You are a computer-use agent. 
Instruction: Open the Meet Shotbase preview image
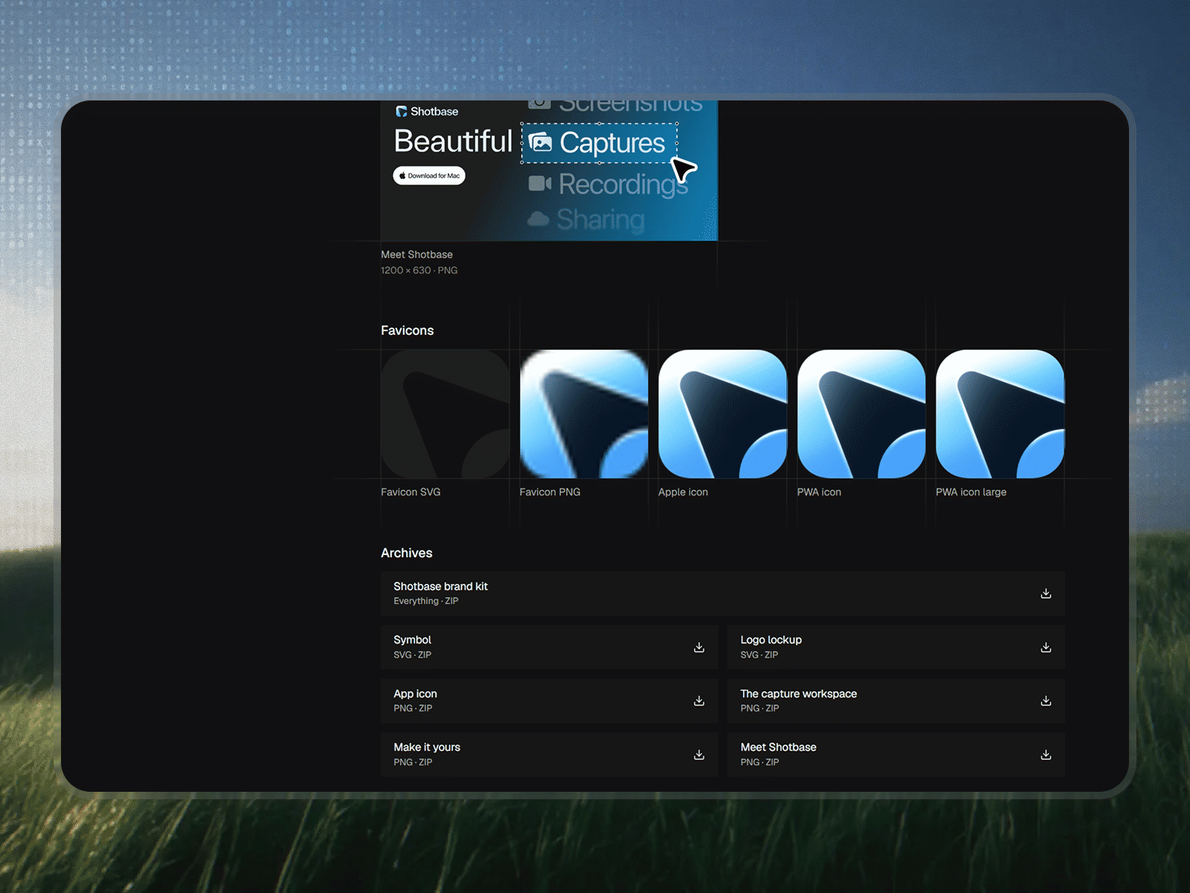click(x=549, y=170)
